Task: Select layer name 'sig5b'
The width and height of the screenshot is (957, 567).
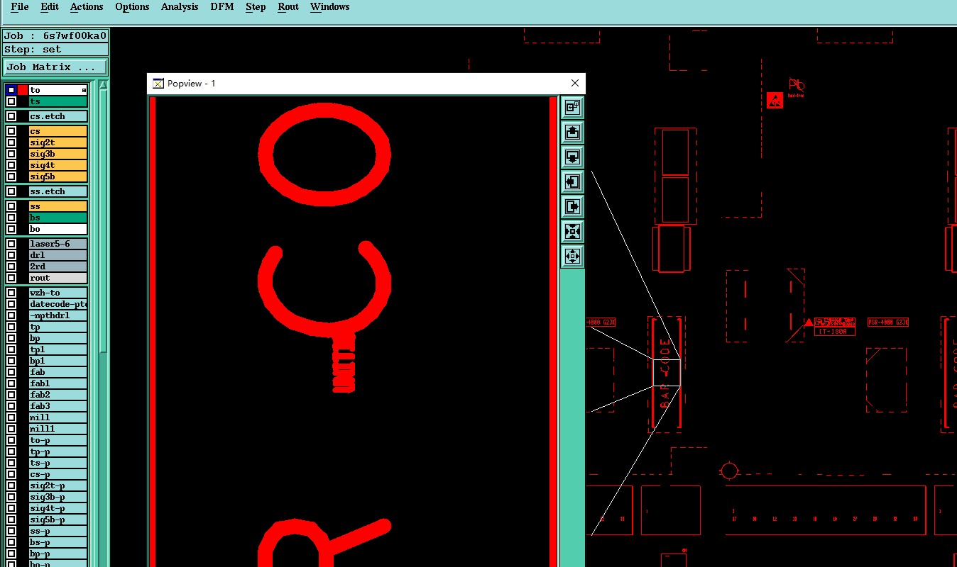Action: click(58, 176)
